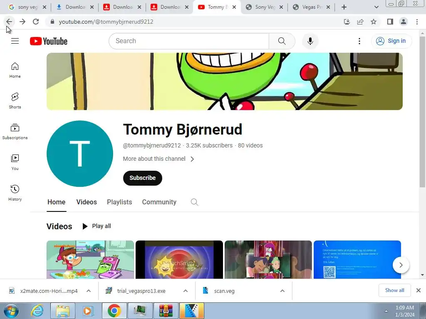This screenshot has height=319, width=426.
Task: Go to Home in YouTube sidebar
Action: tap(15, 70)
